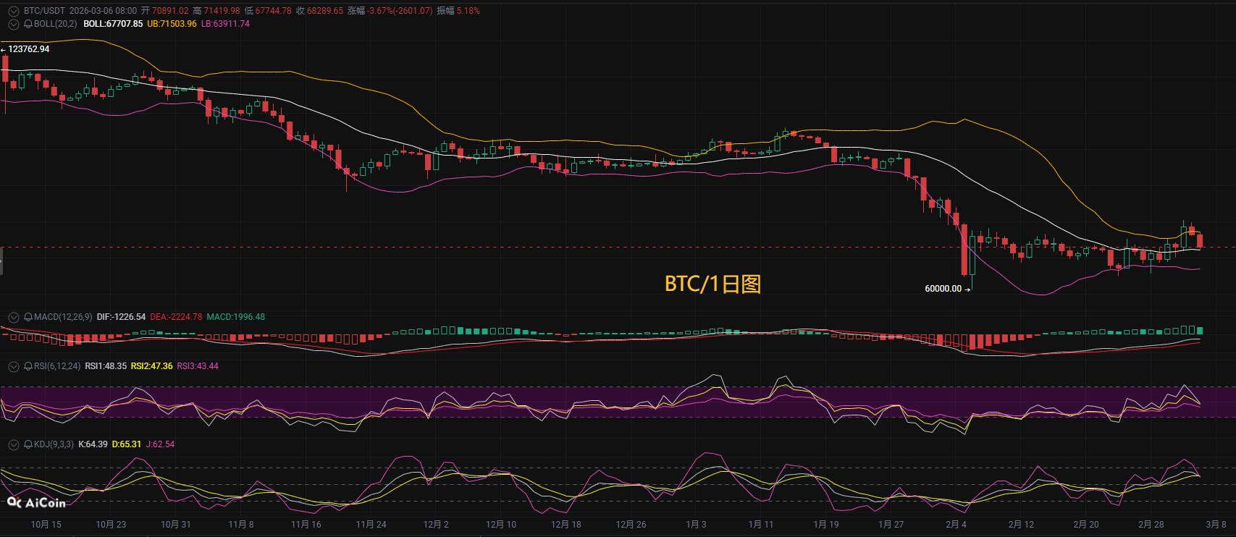Viewport: 1236px width, 537px height.
Task: Collapse the MACD panel using its chevron
Action: pos(13,317)
